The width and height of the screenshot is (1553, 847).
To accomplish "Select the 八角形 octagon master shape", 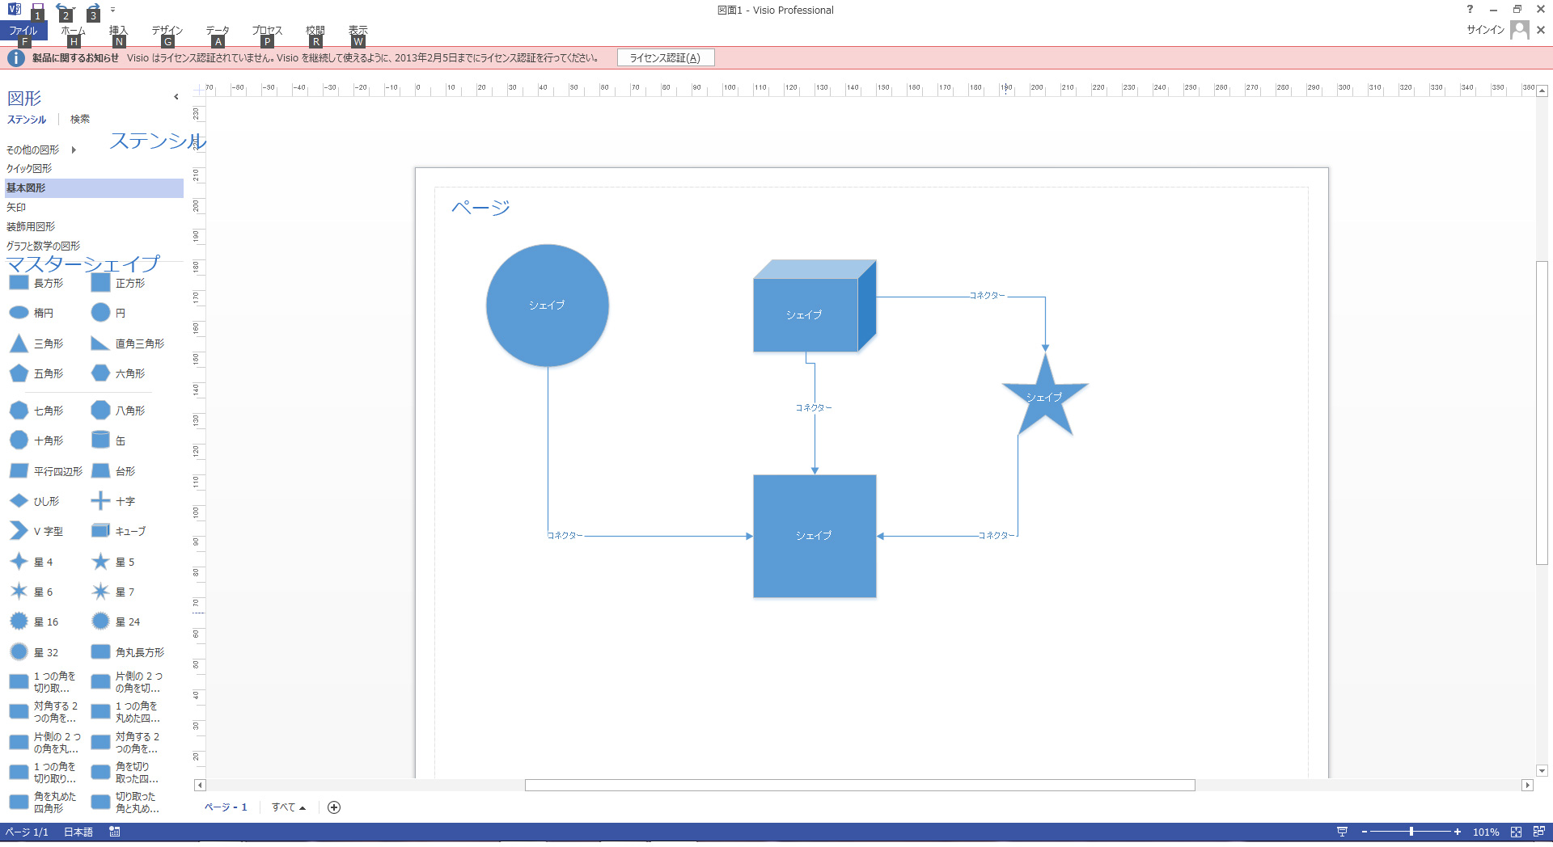I will pos(118,411).
